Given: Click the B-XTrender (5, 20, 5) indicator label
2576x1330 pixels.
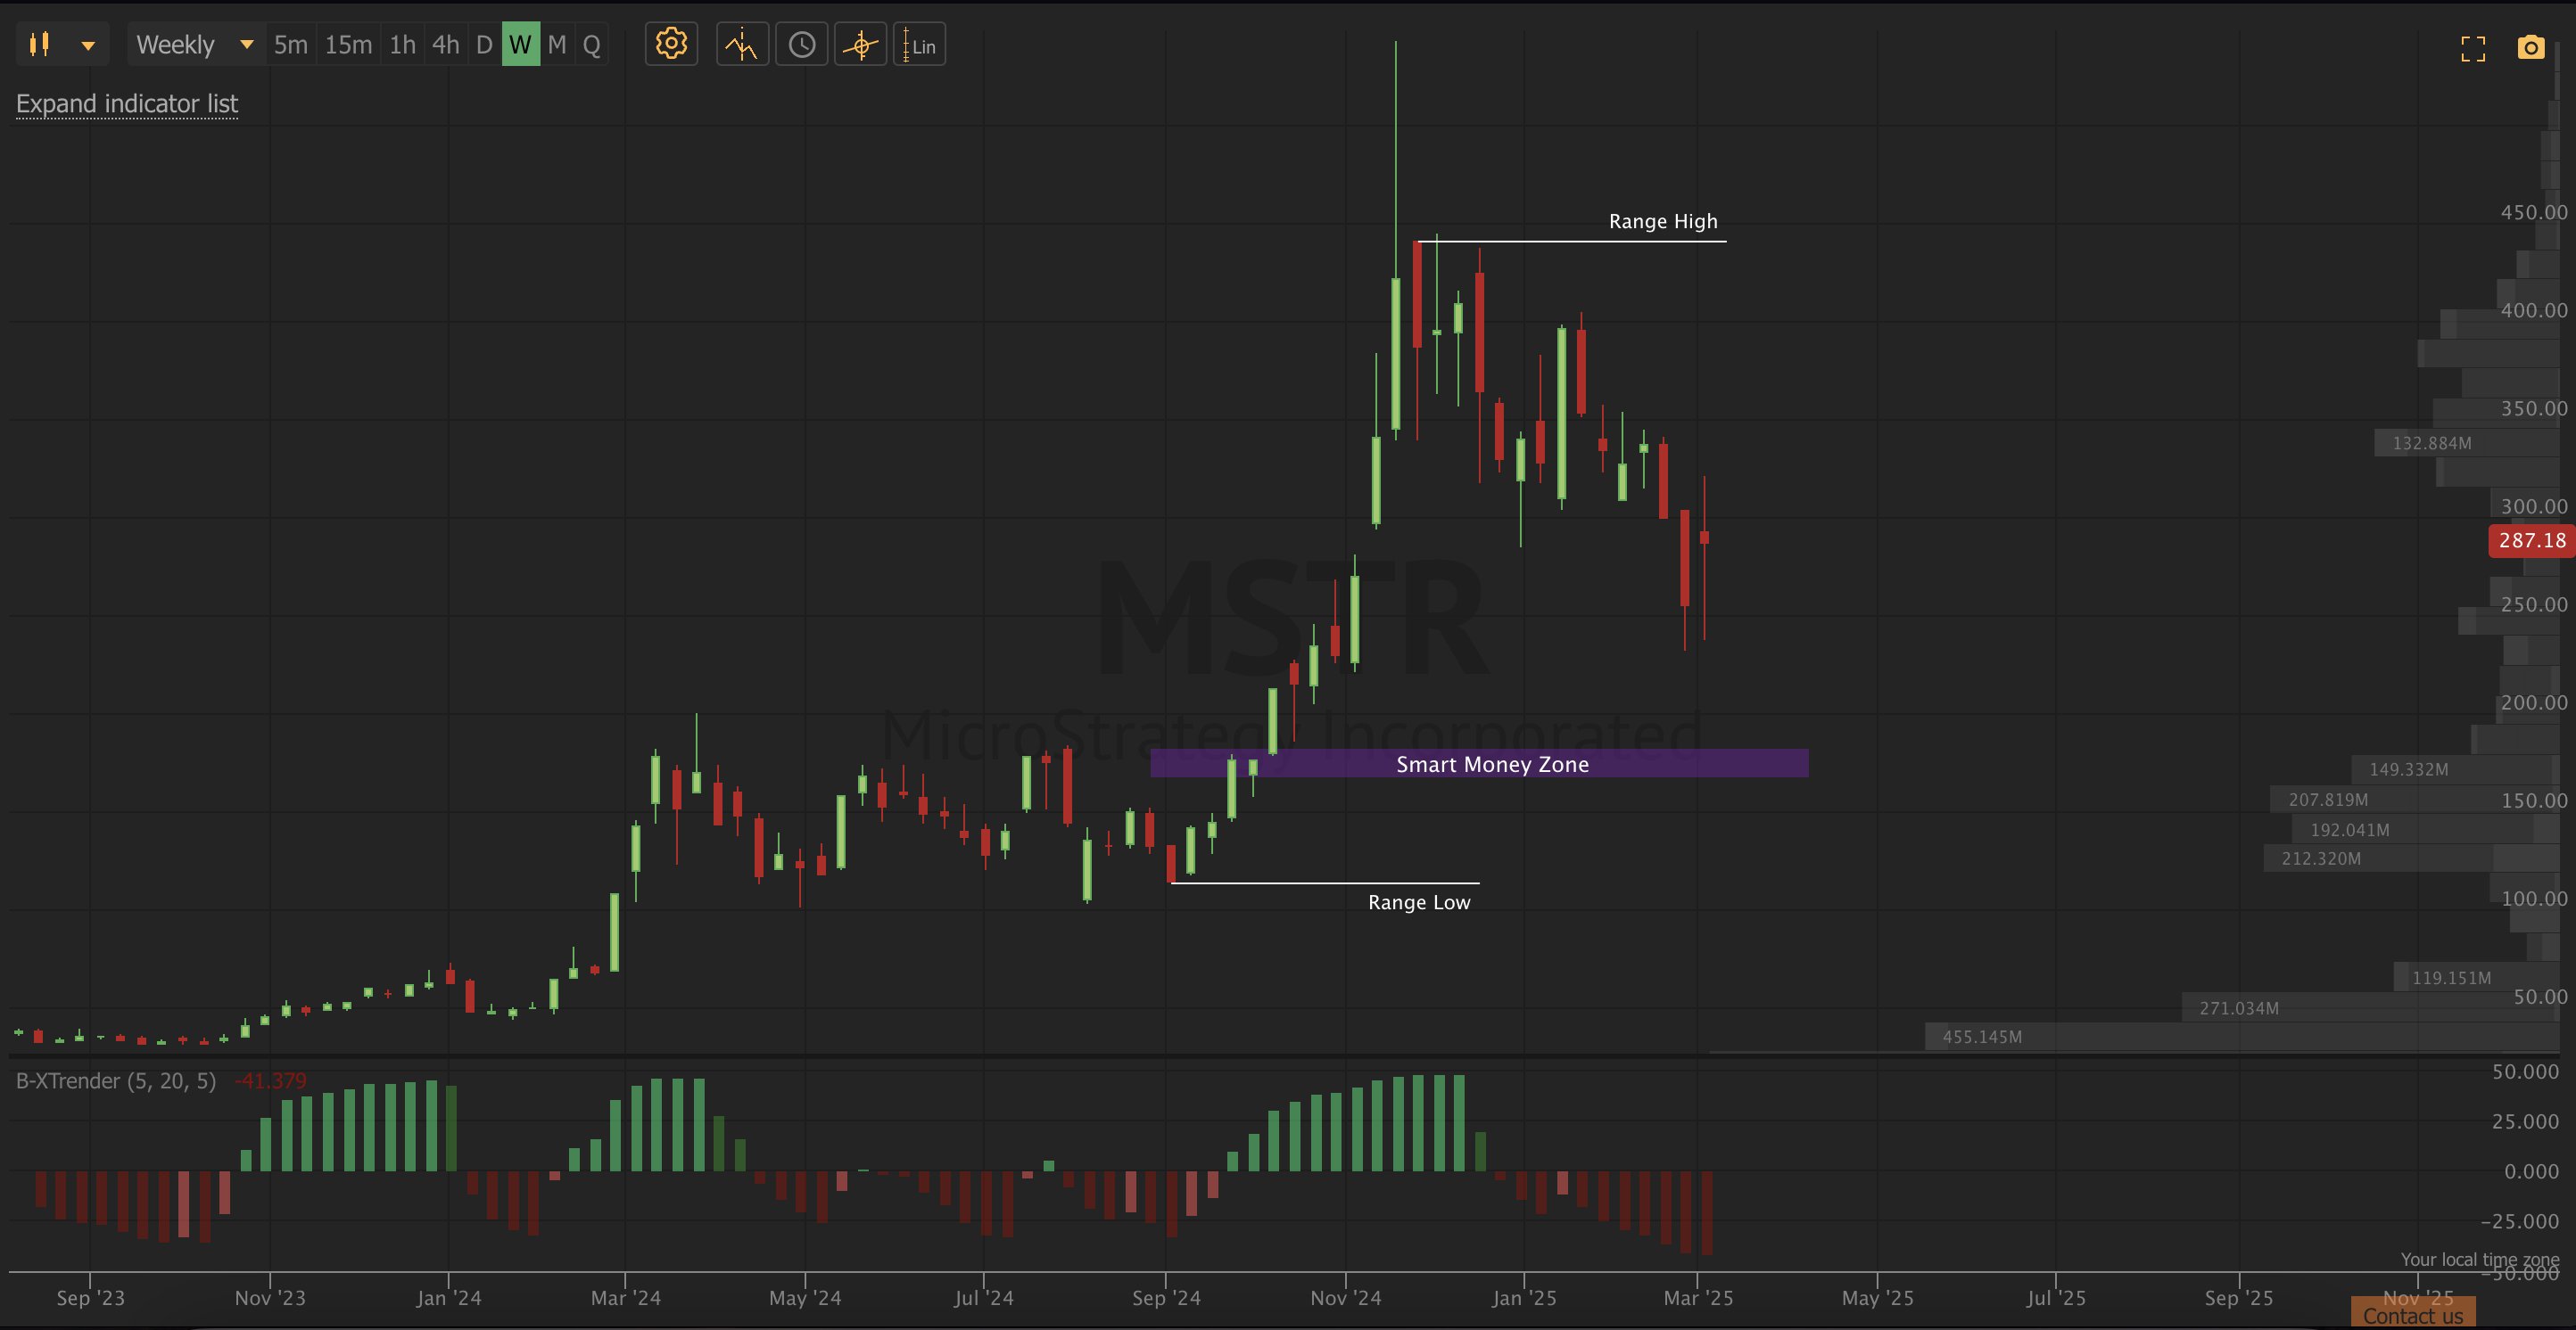Looking at the screenshot, I should click(x=116, y=1081).
